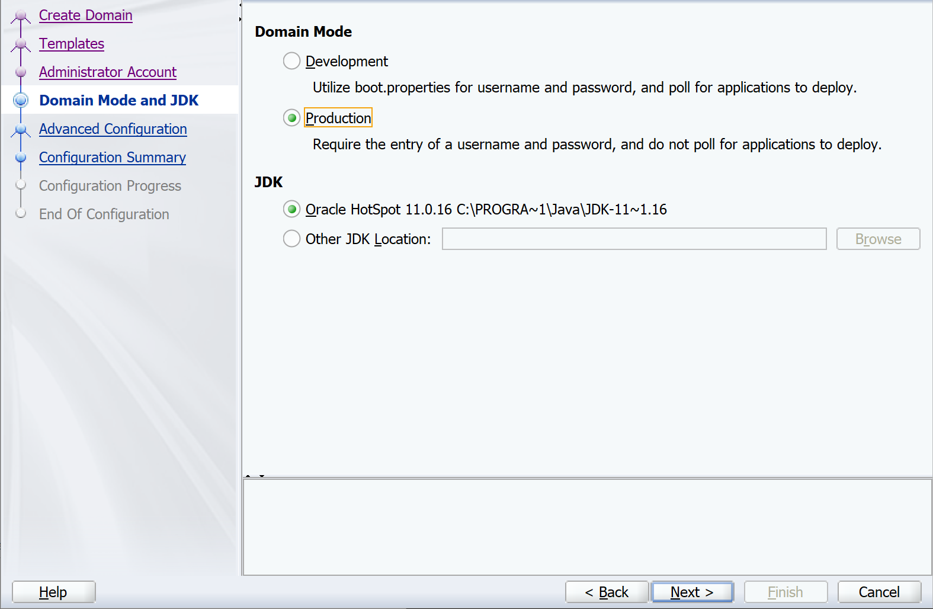The image size is (933, 609).
Task: Click the Templates step icon
Action: tap(21, 44)
